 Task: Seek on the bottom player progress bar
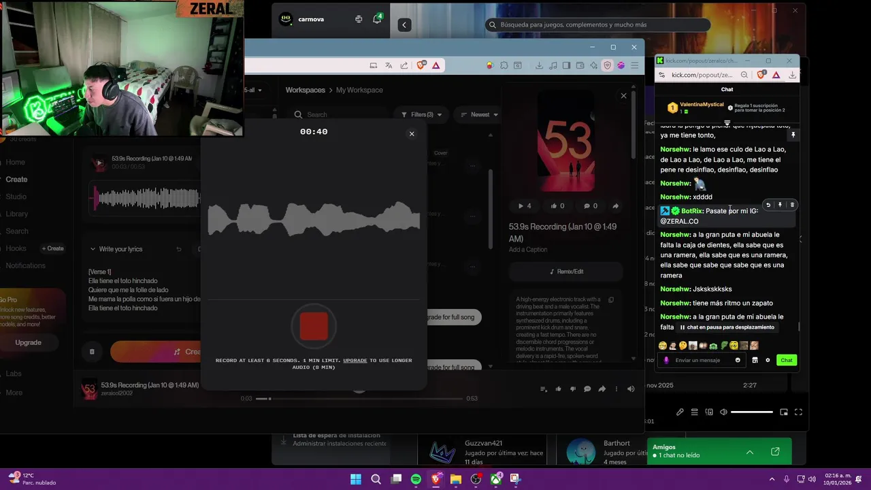(x=361, y=398)
